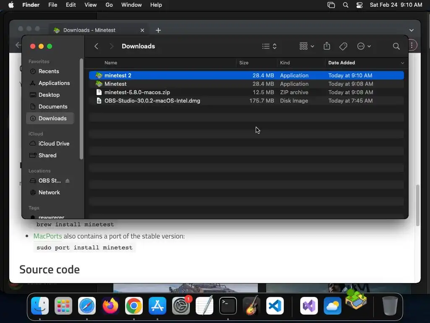
Task: Open Terminal from the Dock
Action: (228, 306)
